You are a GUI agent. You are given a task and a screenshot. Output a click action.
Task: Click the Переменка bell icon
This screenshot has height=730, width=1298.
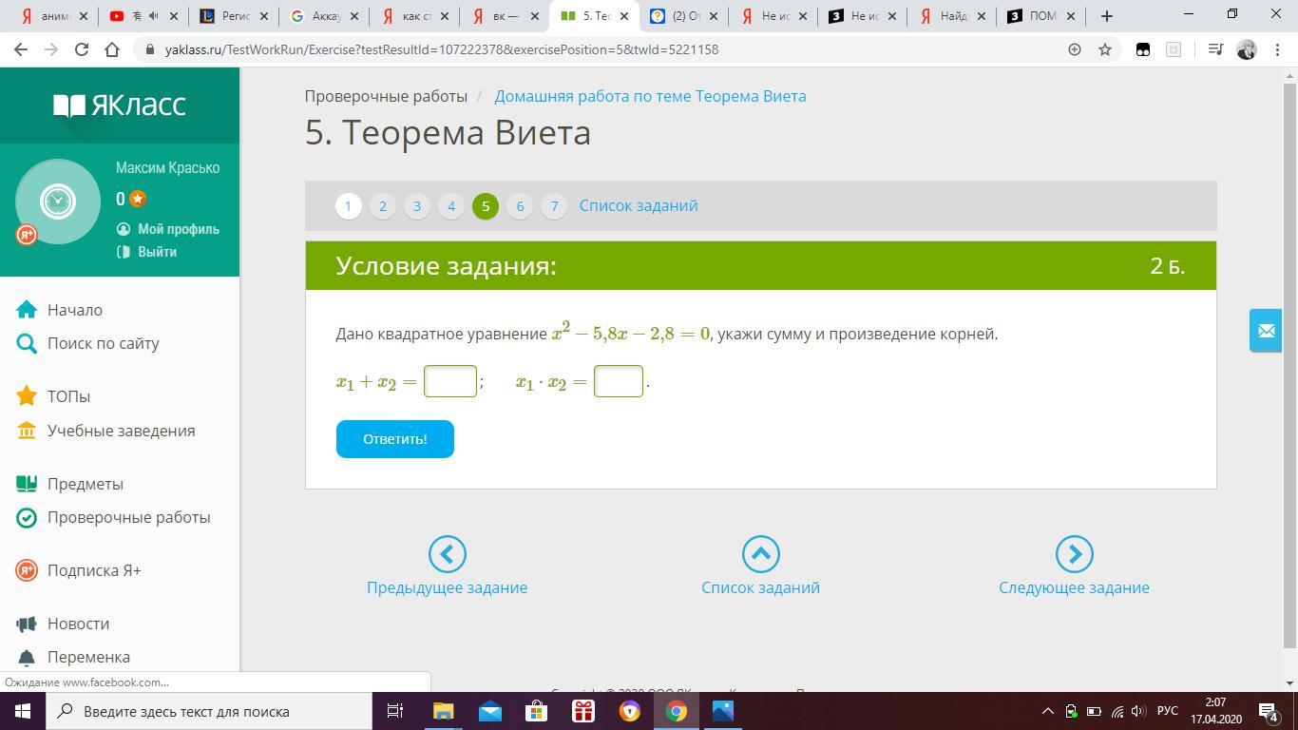(x=27, y=657)
